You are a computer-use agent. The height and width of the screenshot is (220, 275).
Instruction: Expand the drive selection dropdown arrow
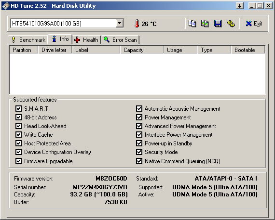point(120,23)
